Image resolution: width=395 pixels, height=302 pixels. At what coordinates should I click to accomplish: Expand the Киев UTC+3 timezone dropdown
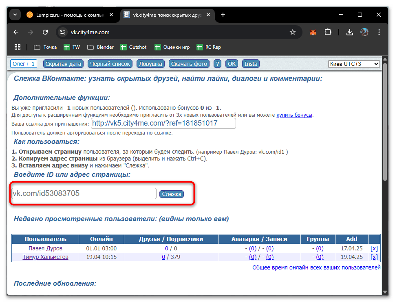coord(354,64)
